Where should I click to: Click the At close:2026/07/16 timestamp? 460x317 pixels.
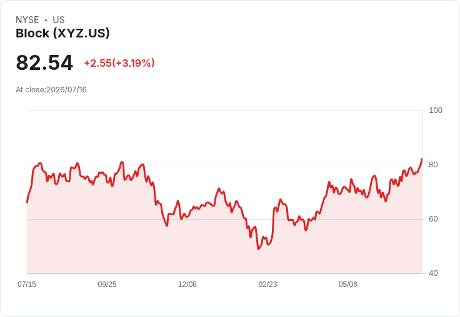coord(51,90)
